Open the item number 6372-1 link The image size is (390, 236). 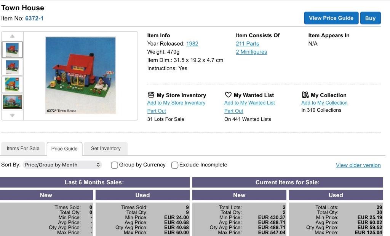click(x=34, y=18)
